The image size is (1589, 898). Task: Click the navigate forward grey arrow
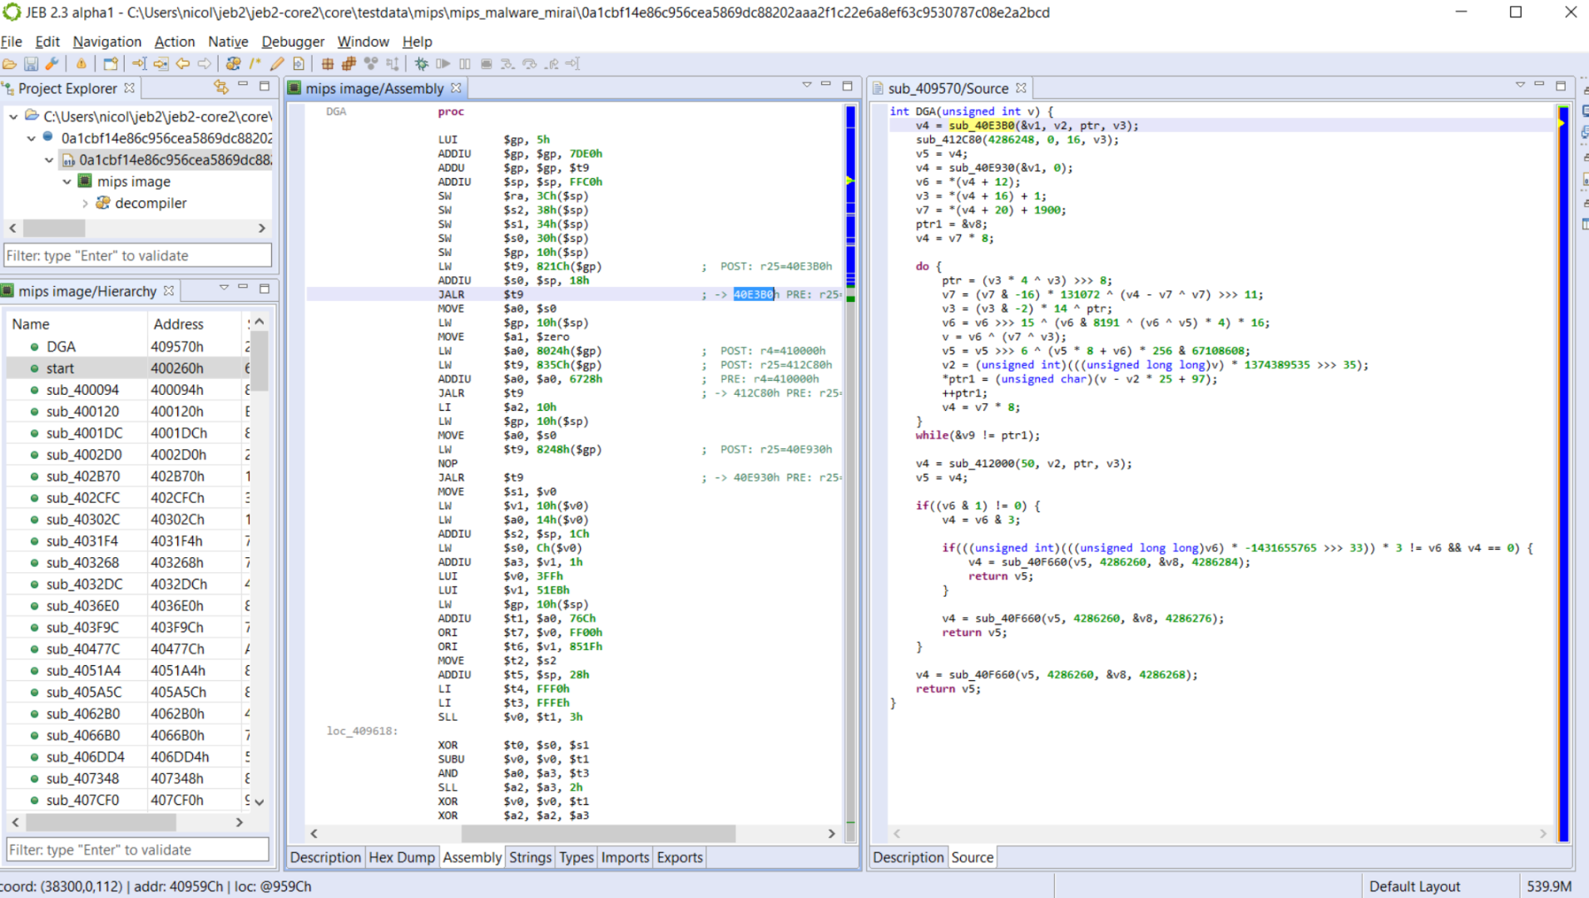[x=204, y=64]
